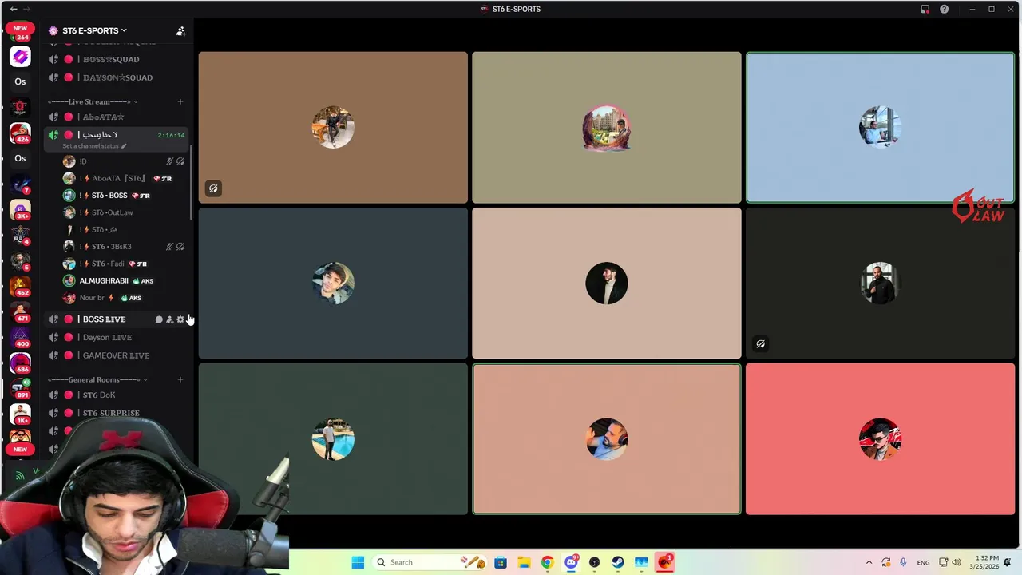The width and height of the screenshot is (1022, 575).
Task: Show hidden system tray icons chevron
Action: (869, 562)
